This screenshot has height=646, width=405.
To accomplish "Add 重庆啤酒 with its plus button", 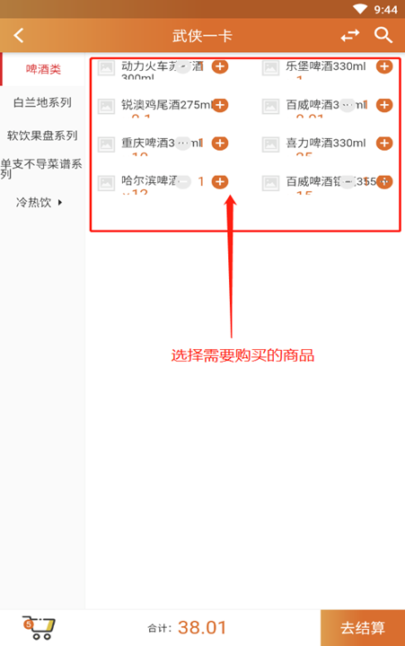I will tap(220, 144).
